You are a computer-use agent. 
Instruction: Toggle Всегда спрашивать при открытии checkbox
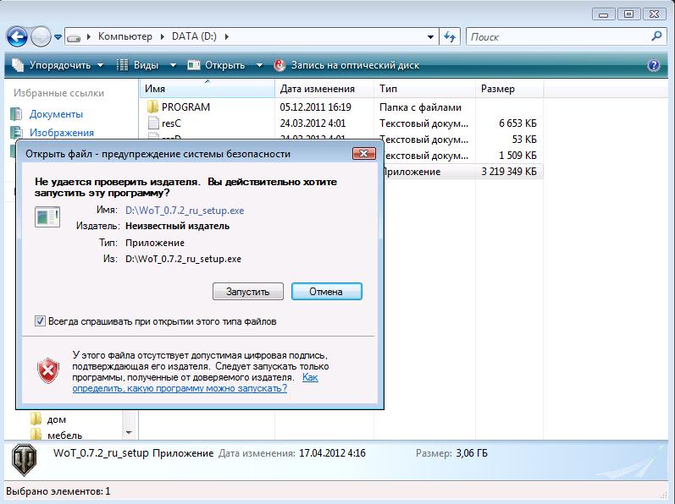pyautogui.click(x=40, y=321)
